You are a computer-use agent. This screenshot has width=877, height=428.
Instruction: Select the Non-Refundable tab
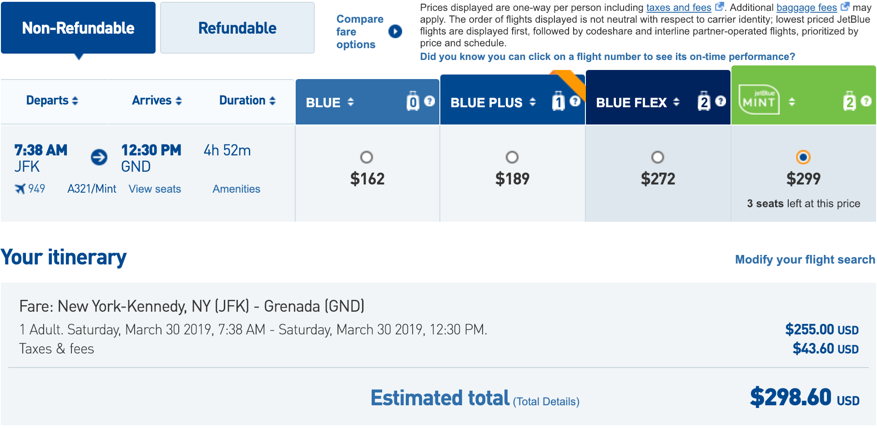coord(78,28)
